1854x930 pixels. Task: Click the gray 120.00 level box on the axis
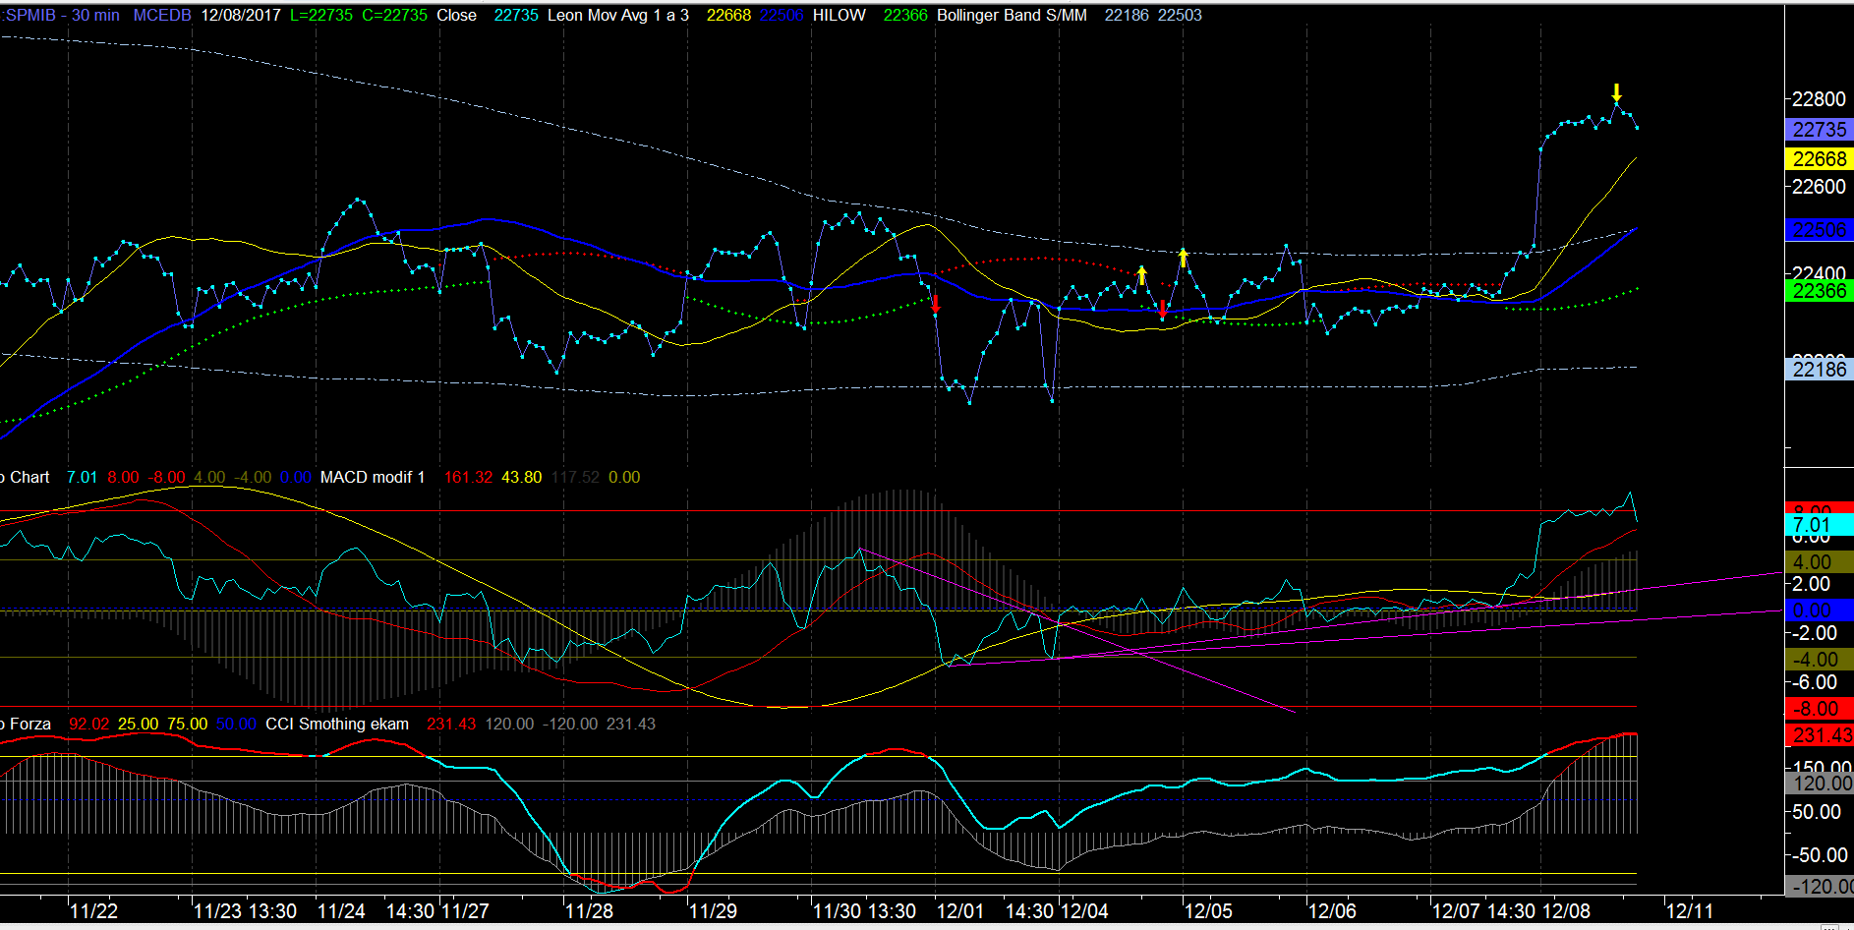click(x=1819, y=784)
